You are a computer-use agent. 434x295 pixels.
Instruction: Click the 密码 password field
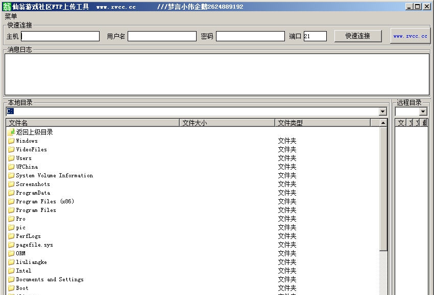[250, 36]
